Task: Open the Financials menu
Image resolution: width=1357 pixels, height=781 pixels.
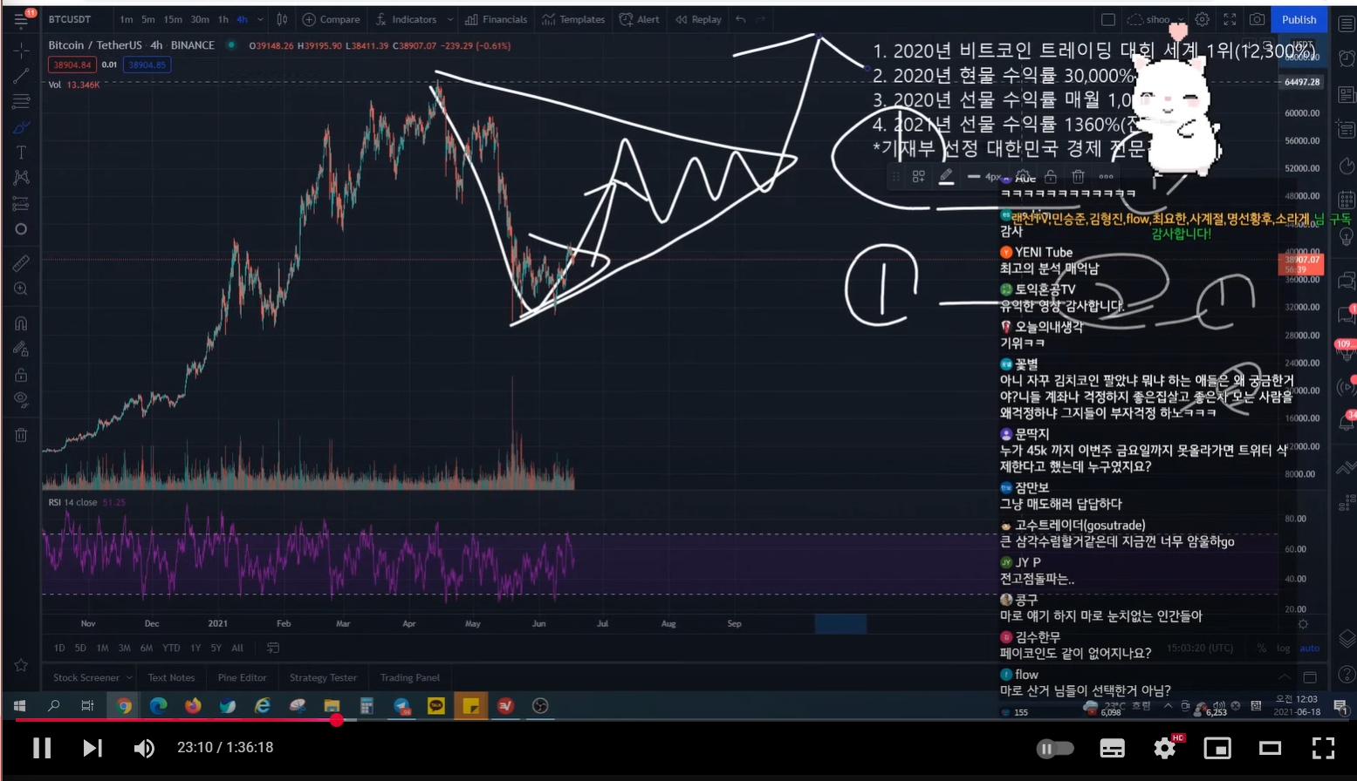Action: point(496,19)
